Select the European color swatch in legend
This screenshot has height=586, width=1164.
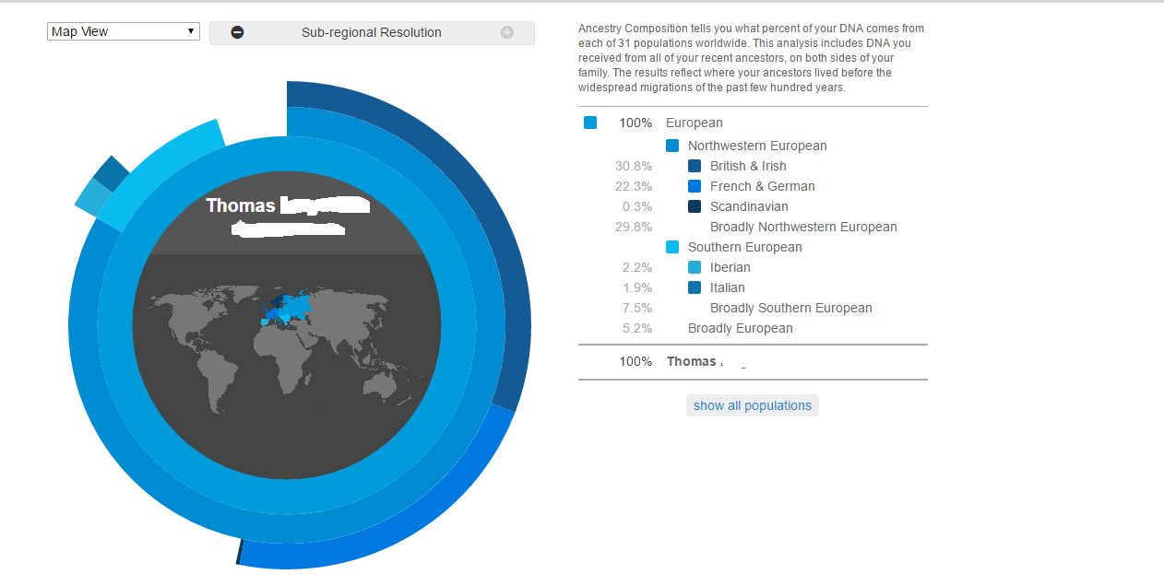point(590,123)
